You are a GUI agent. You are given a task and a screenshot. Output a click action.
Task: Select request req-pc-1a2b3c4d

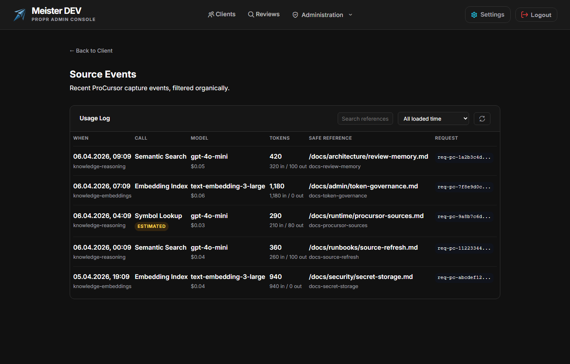point(464,157)
